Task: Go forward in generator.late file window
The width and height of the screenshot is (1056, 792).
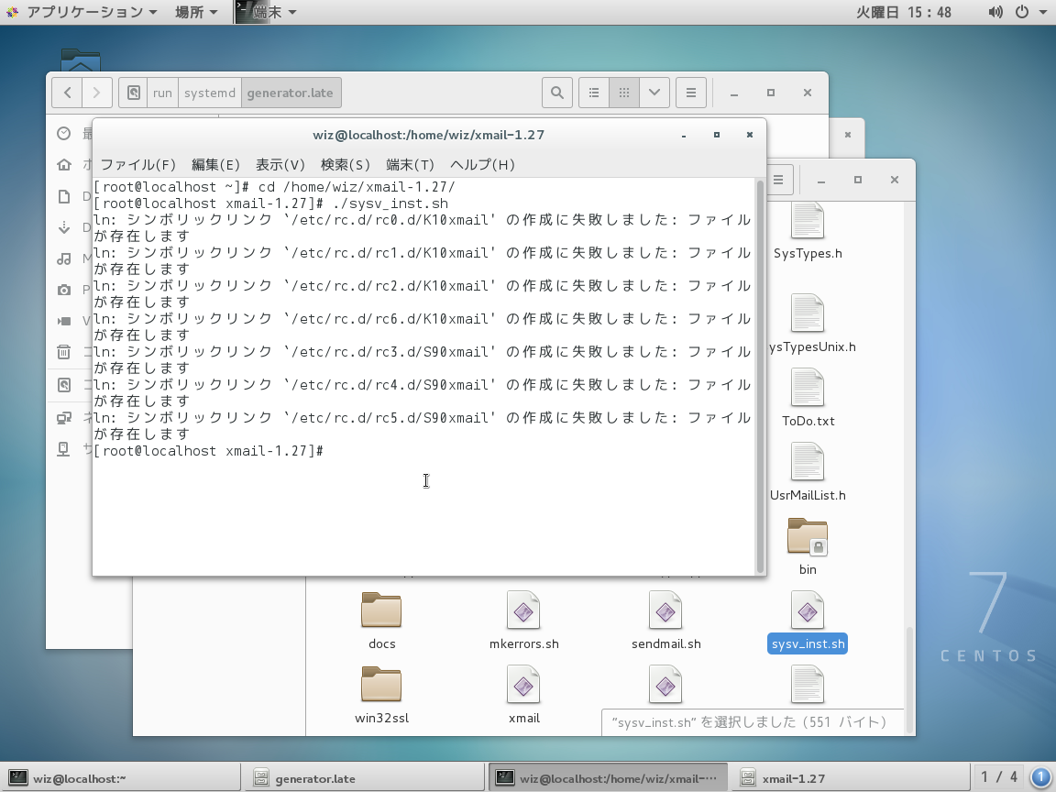Action: [x=97, y=93]
